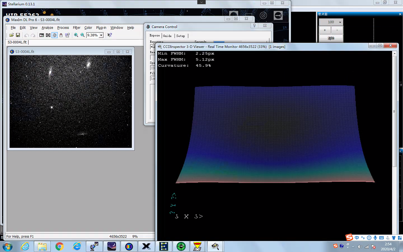Screen dimensions: 403x252
Task: Click the S3-0004L.fit star field image
Action: [71, 101]
